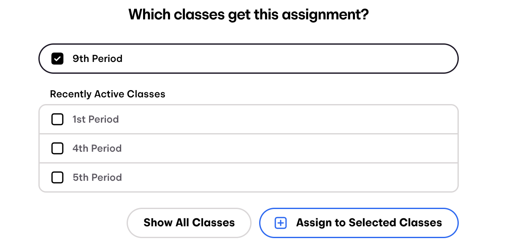Click the plus icon in Assign button

tap(281, 223)
